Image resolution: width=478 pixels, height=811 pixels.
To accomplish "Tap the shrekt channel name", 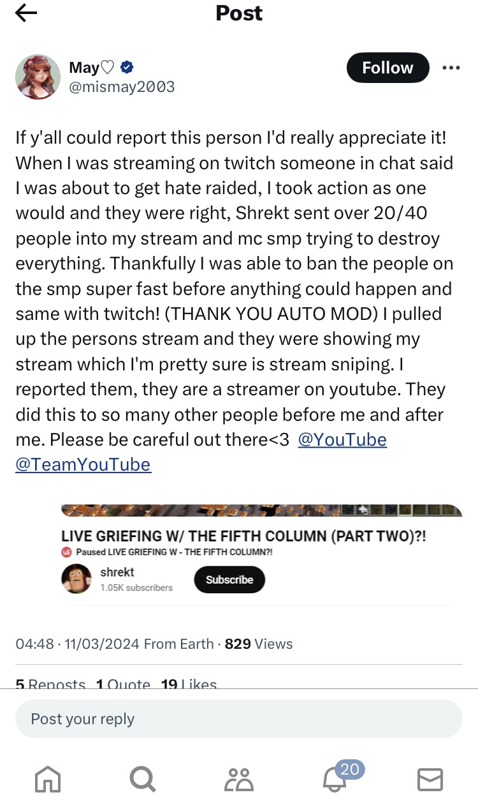I will point(117,572).
